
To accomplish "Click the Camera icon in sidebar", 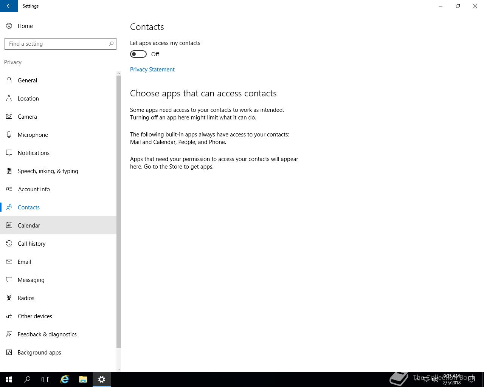I will (x=9, y=116).
